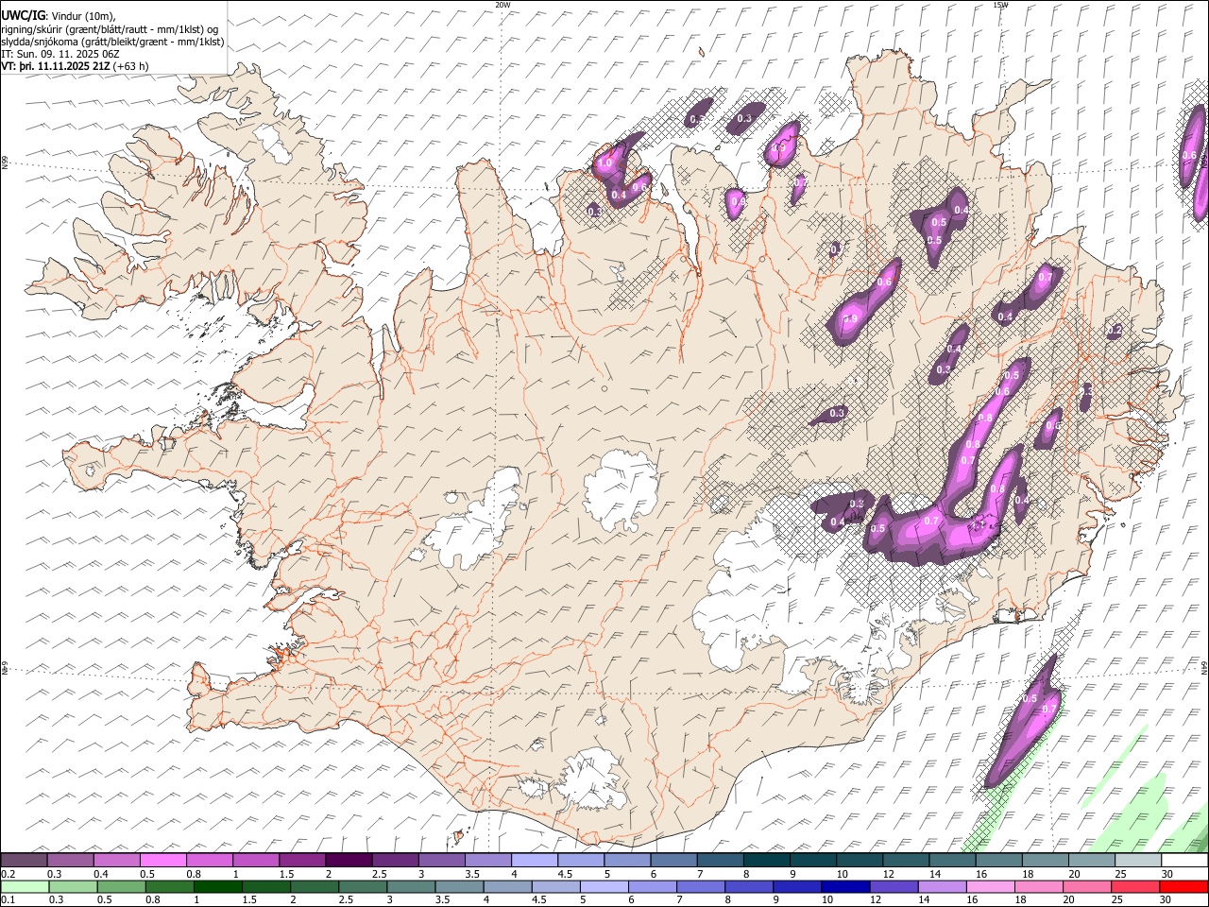
Task: Click the 20W longitude label
Action: point(502,5)
